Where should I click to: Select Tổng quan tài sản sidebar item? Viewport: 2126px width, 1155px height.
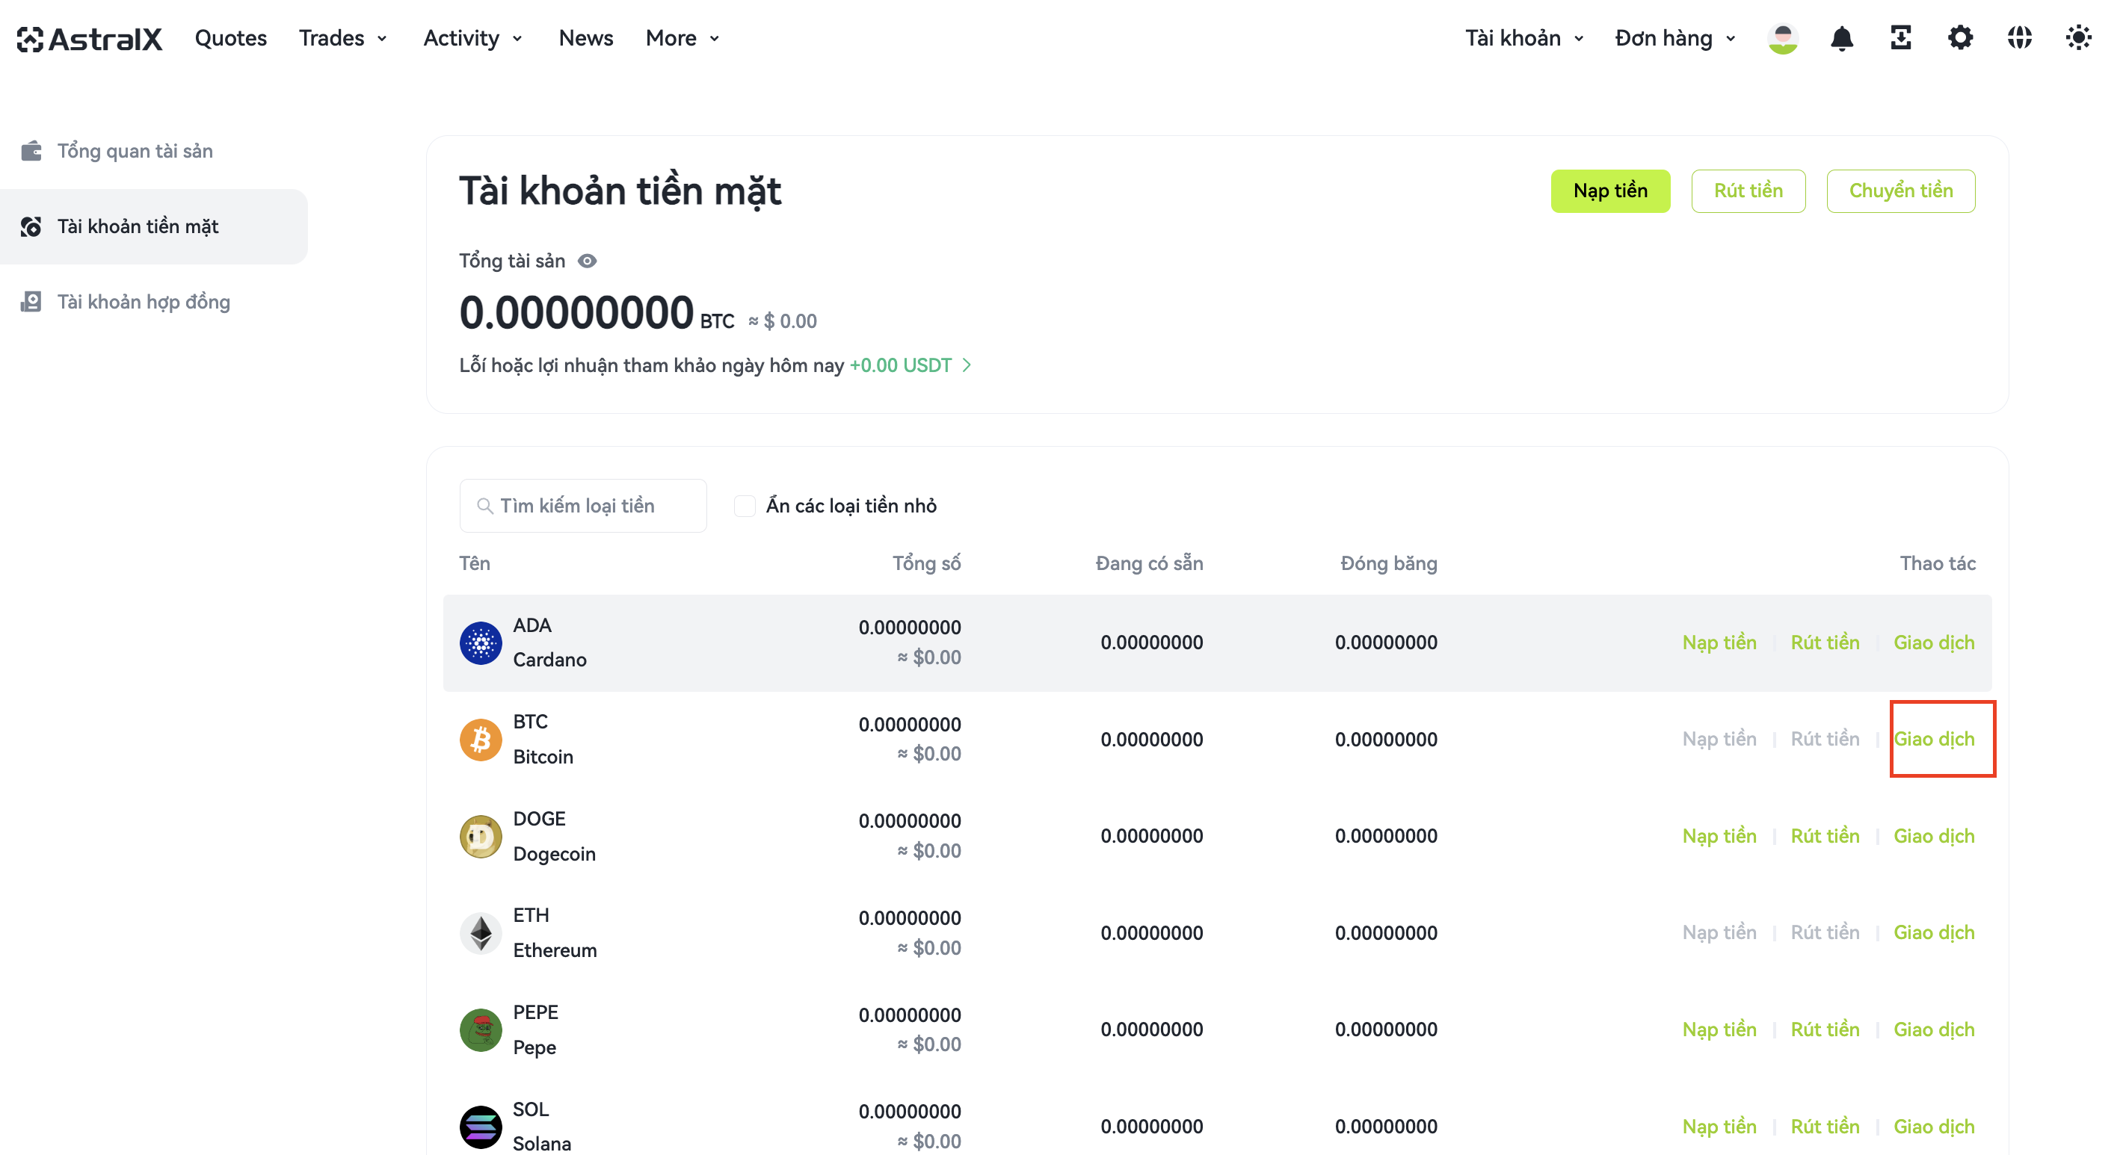(x=135, y=151)
